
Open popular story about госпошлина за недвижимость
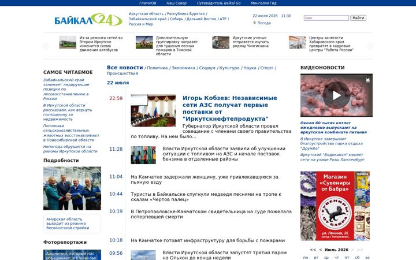pyautogui.click(x=68, y=112)
